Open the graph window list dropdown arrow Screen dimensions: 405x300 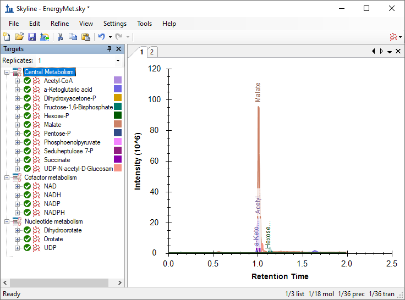pos(390,52)
